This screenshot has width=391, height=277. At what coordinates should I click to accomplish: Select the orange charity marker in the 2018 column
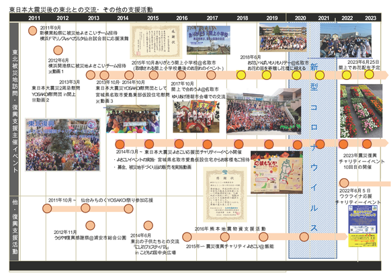[238, 144]
